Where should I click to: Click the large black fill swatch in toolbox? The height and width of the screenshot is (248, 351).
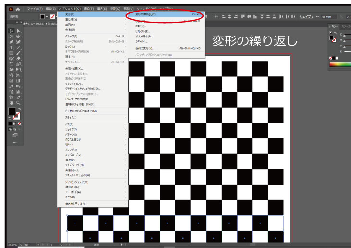tap(12, 112)
